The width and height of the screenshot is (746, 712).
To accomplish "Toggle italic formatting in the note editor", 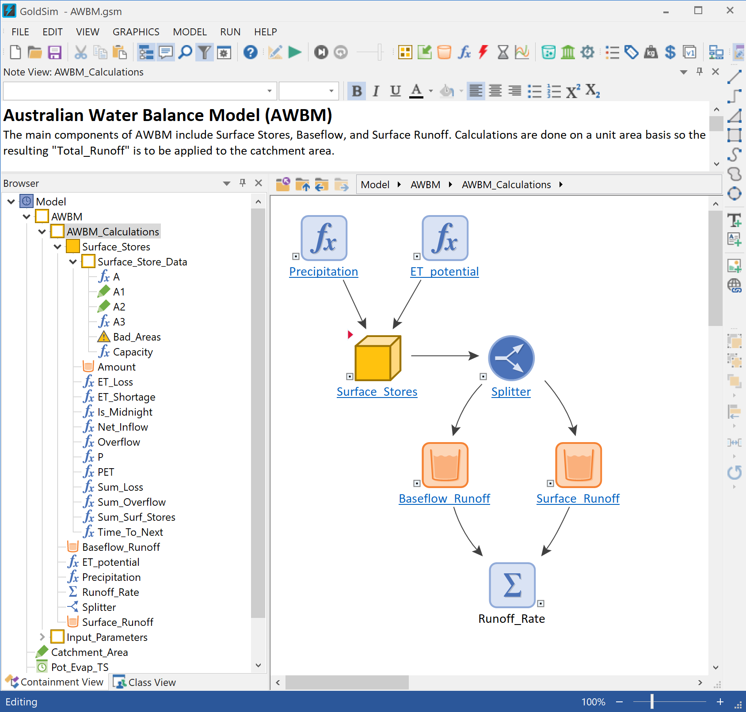I will (x=375, y=91).
